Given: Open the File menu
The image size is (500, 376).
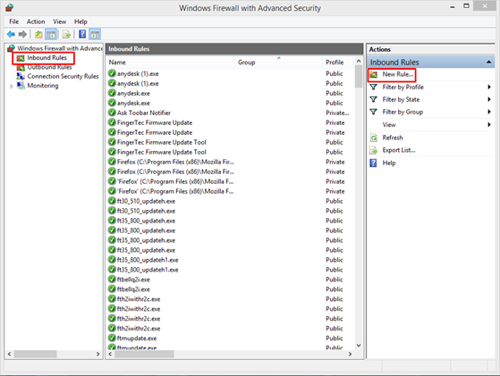Looking at the screenshot, I should click(14, 21).
